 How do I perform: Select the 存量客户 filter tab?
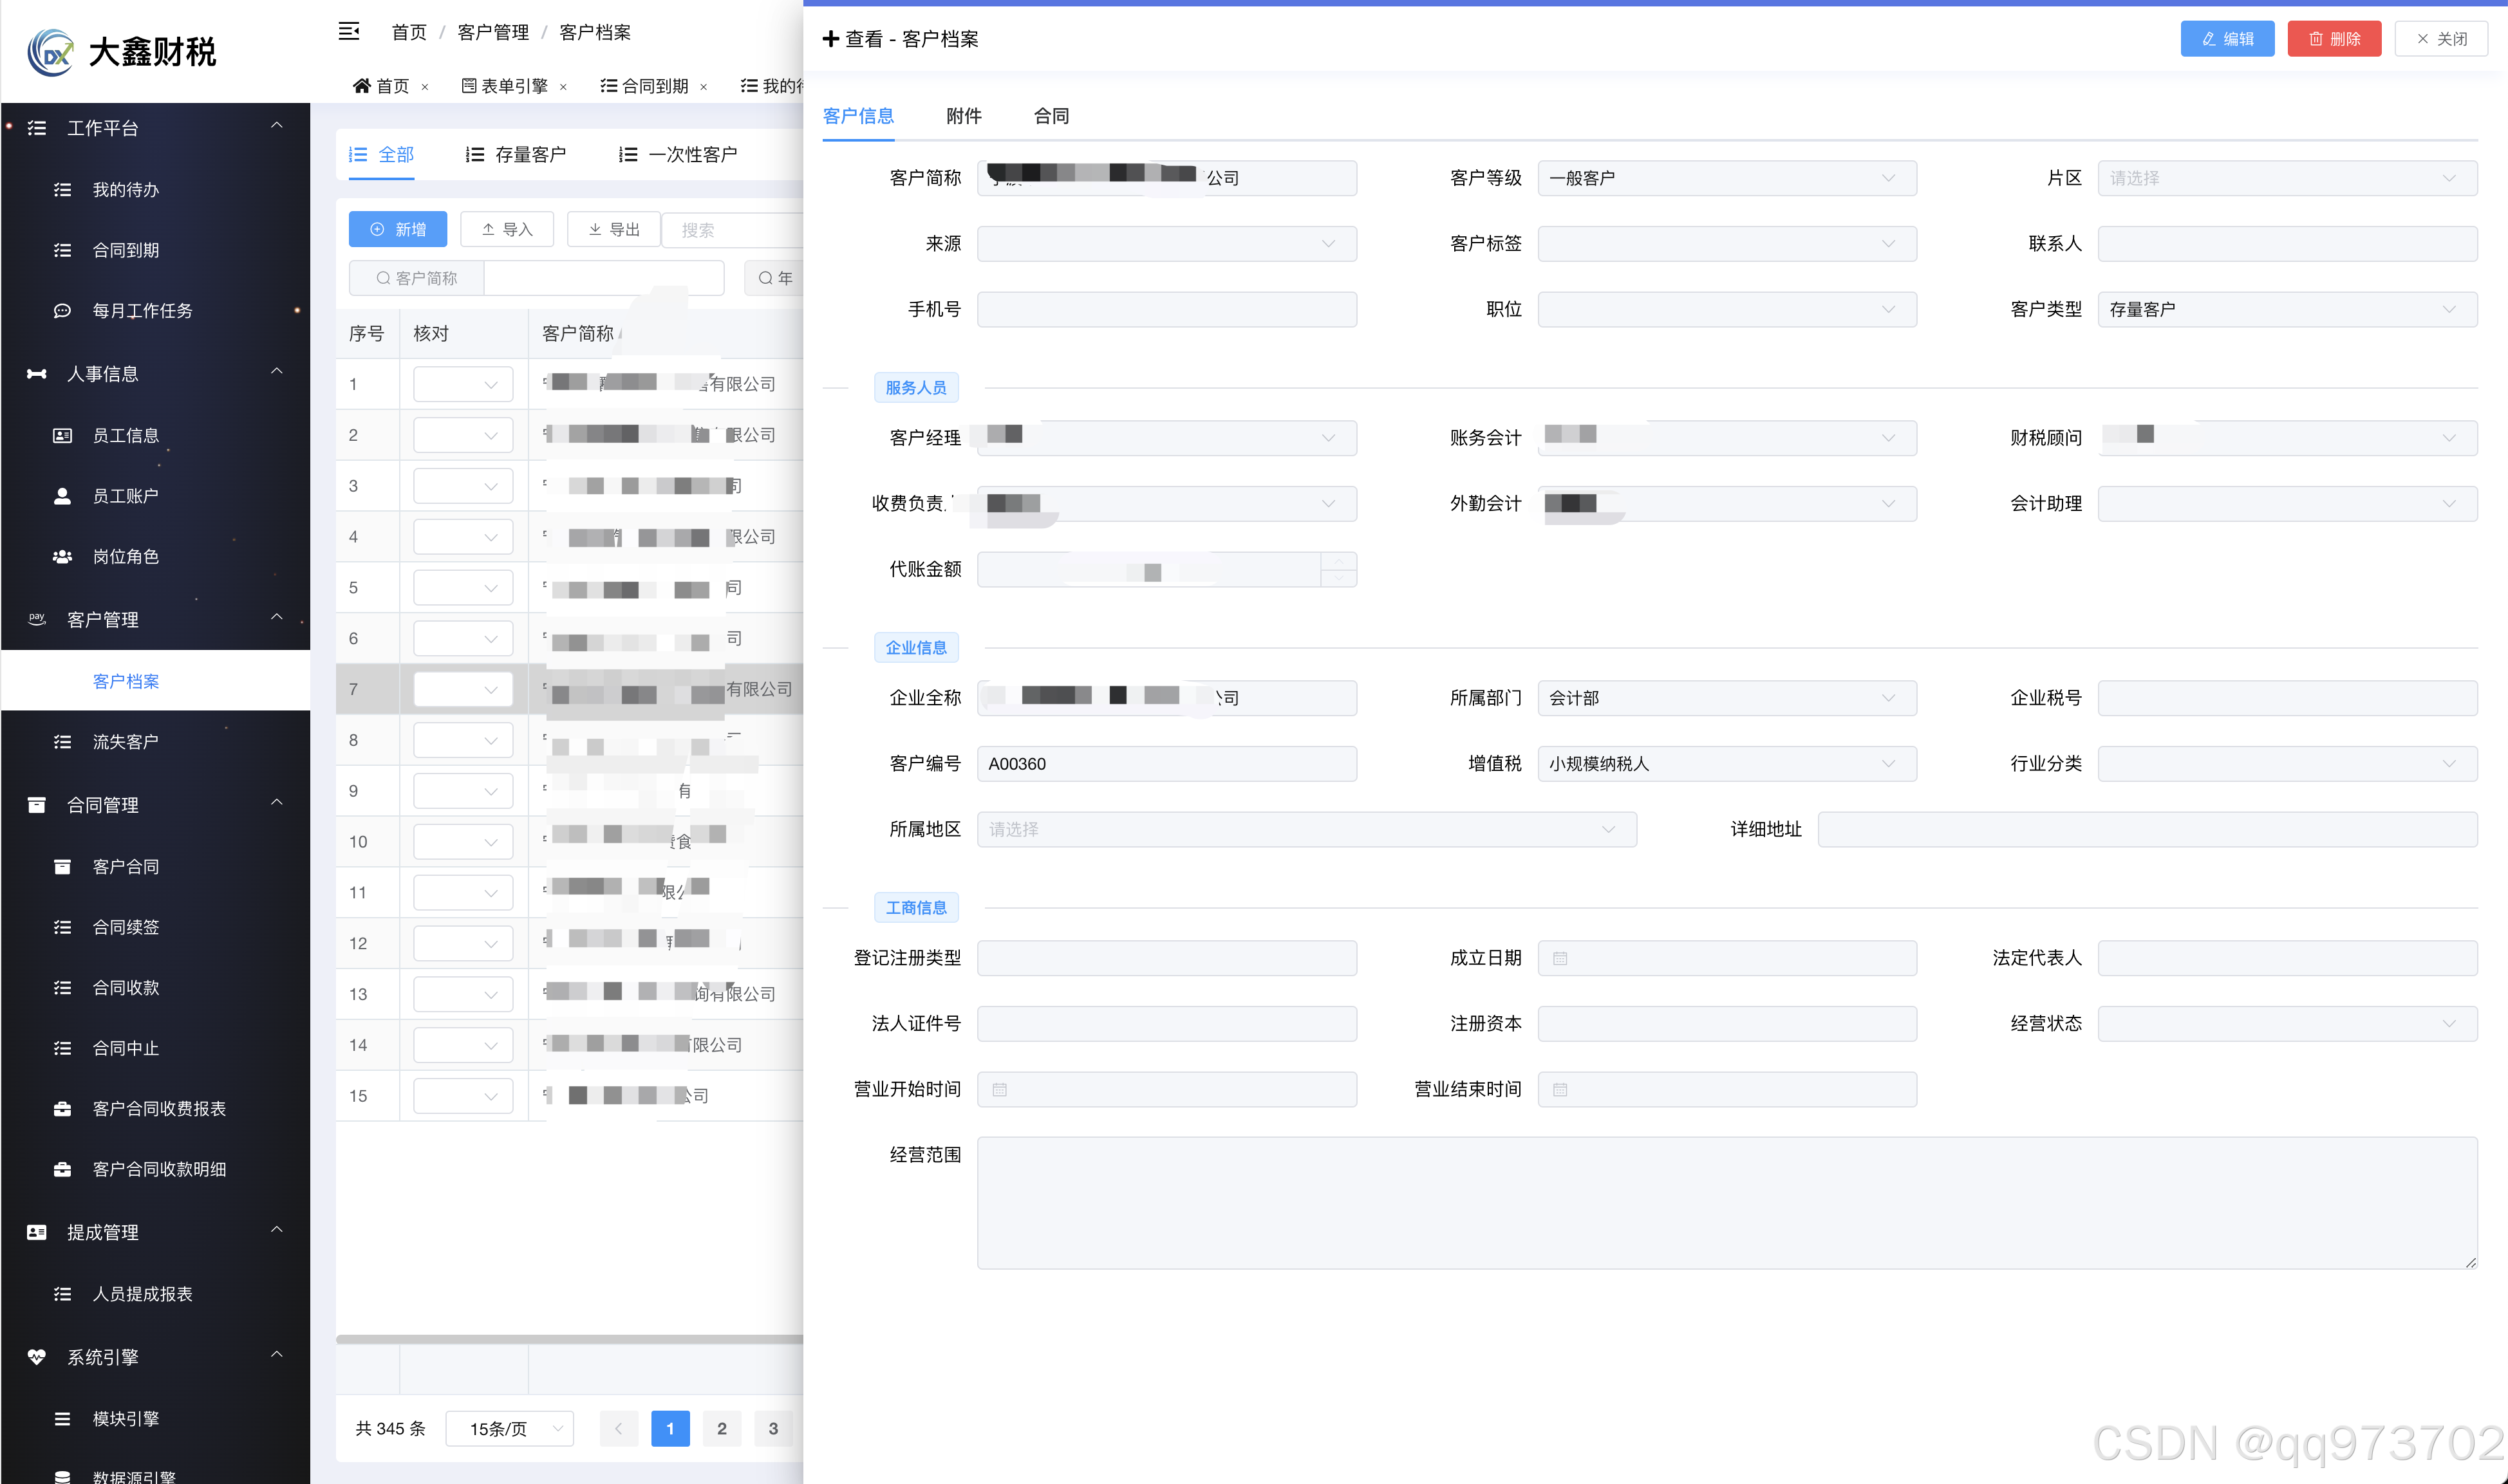click(516, 155)
